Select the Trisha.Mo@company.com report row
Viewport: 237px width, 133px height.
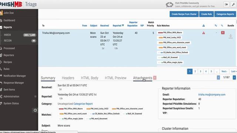tap(137, 48)
